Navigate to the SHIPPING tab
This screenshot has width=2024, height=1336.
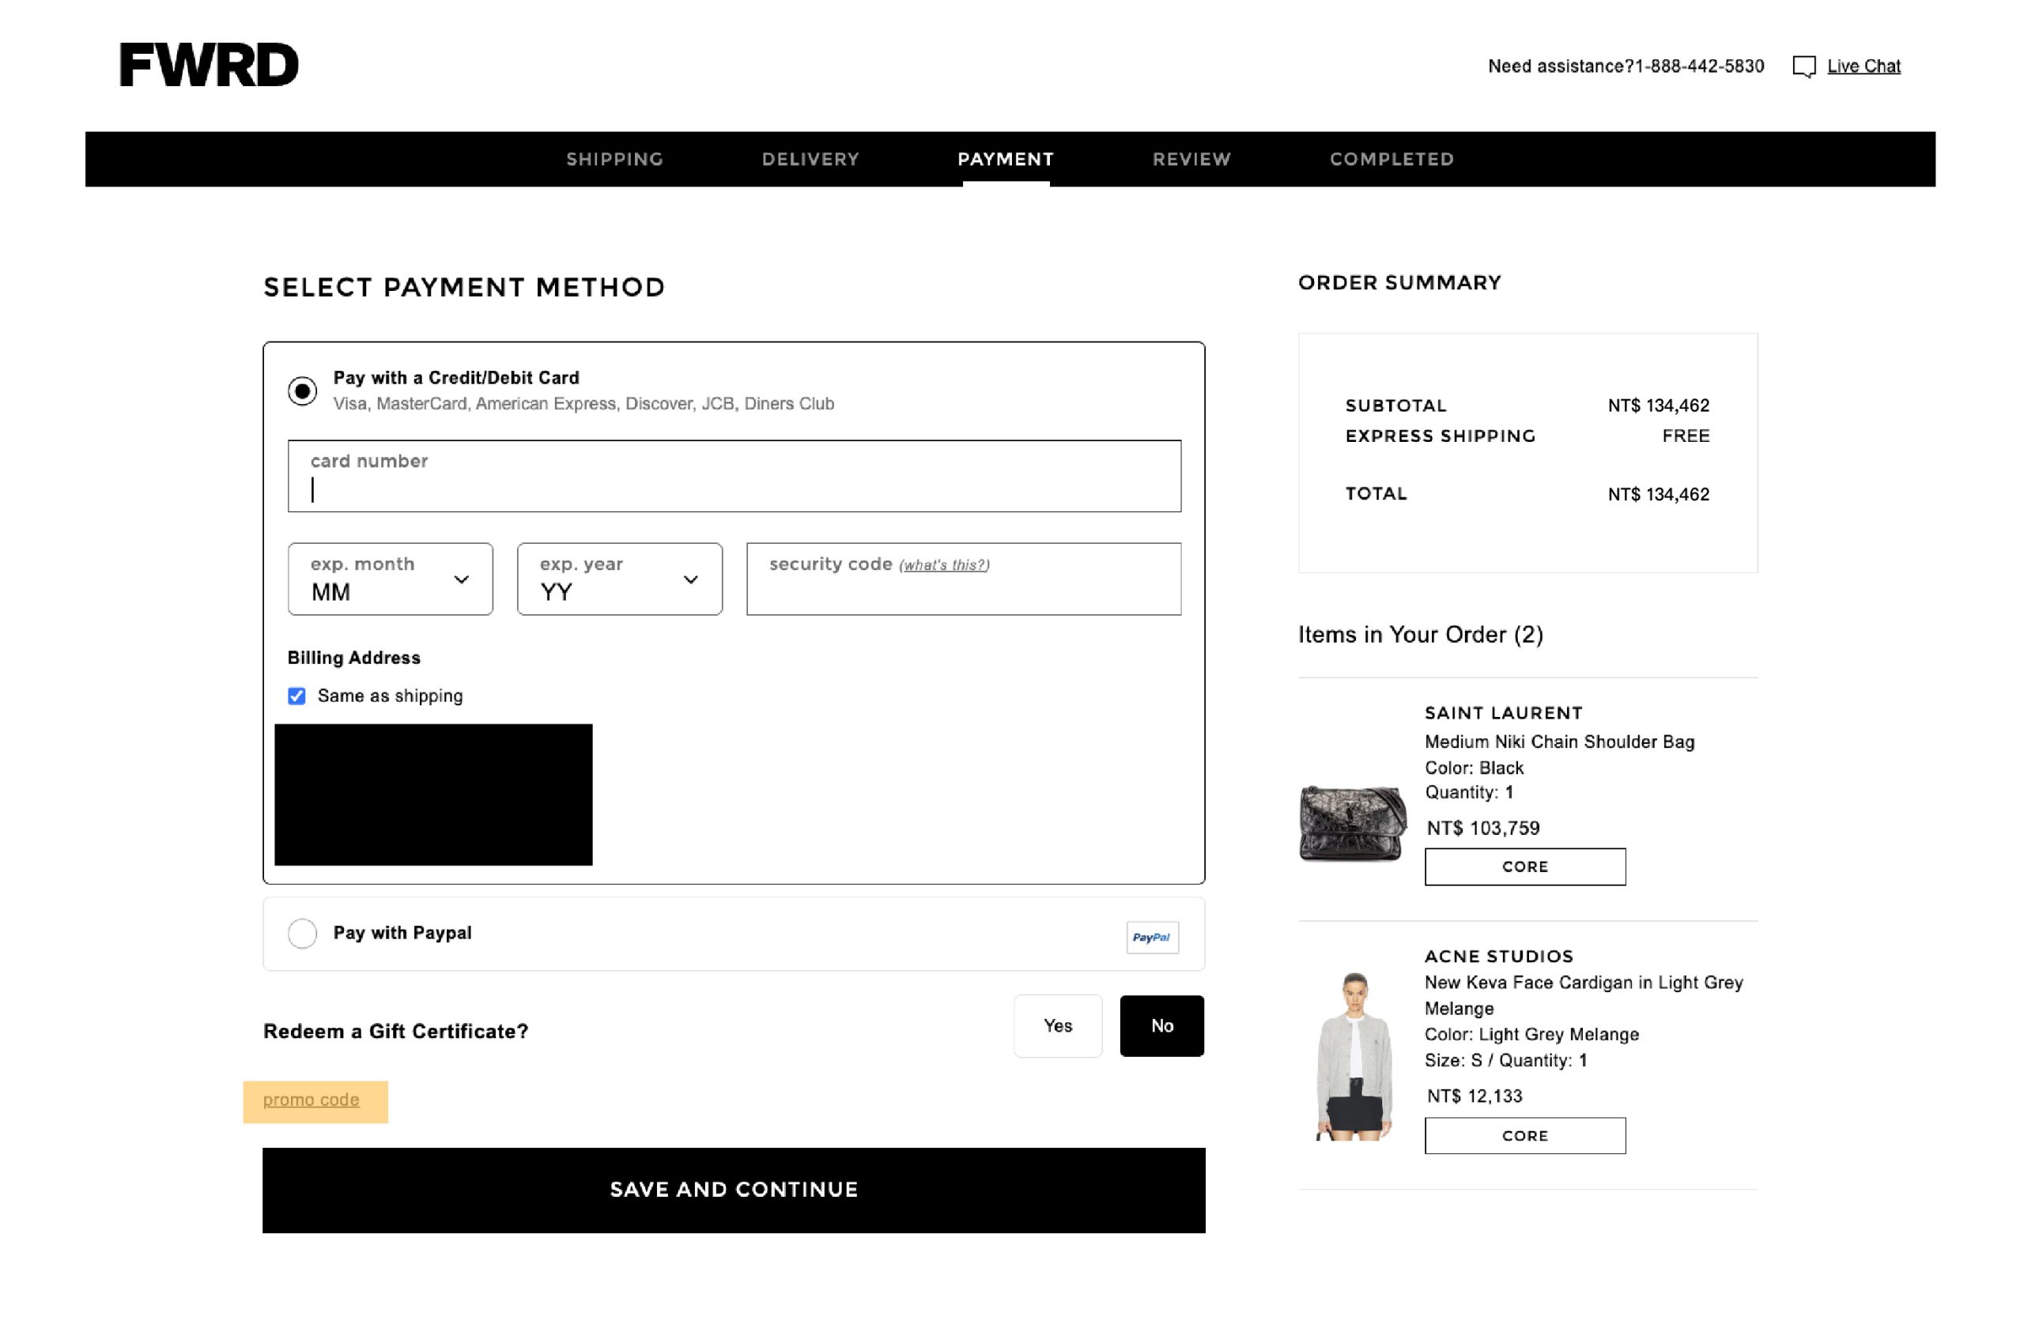(614, 158)
